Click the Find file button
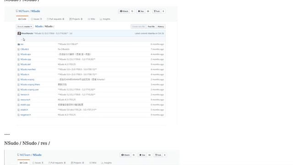293x165 pixels. click(x=151, y=27)
